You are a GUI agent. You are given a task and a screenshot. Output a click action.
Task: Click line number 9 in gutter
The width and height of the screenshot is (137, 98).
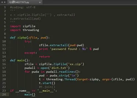point(5,38)
